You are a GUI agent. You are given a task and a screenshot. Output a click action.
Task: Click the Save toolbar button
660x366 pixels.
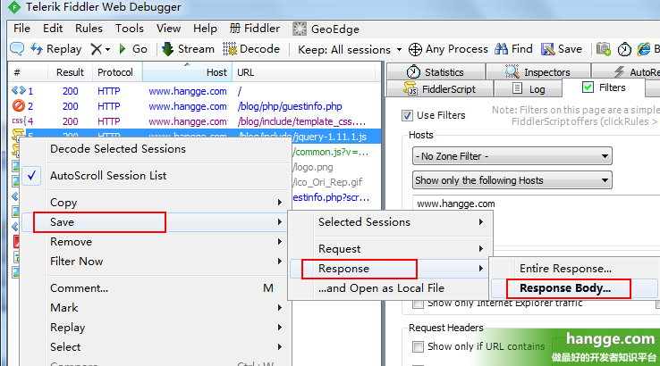pos(562,49)
